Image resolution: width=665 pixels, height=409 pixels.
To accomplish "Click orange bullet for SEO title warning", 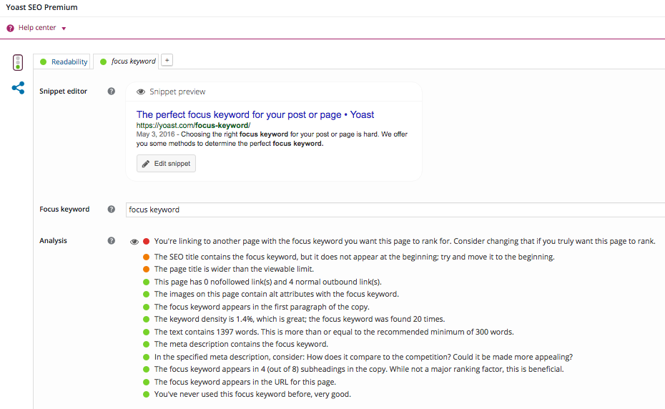I will [147, 257].
